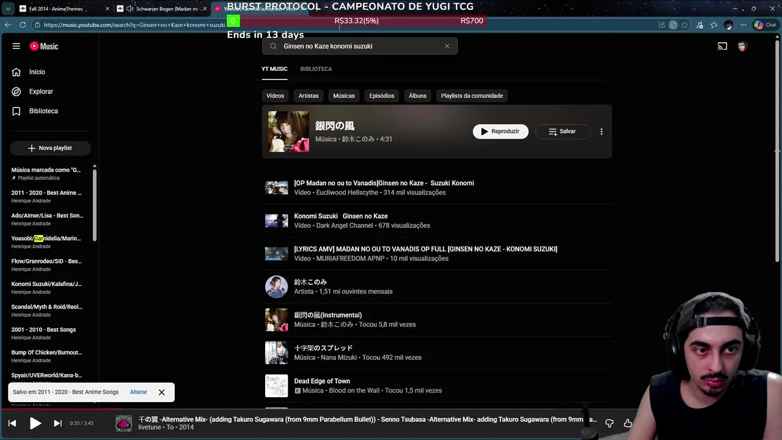Open the YouTube Music account avatar
Viewport: 782px width, 440px height.
pos(742,46)
